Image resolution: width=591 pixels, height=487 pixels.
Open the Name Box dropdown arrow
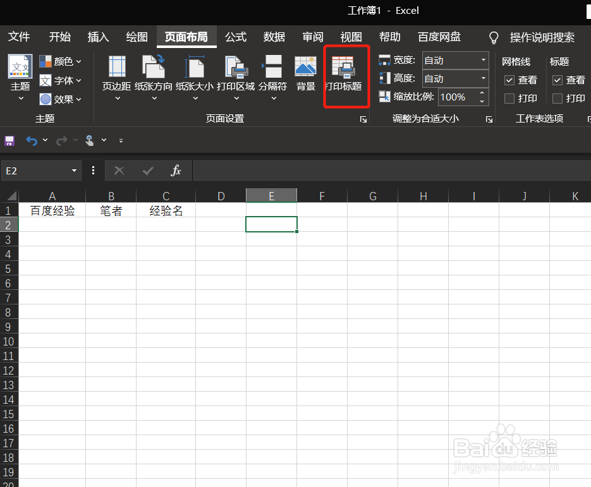74,171
